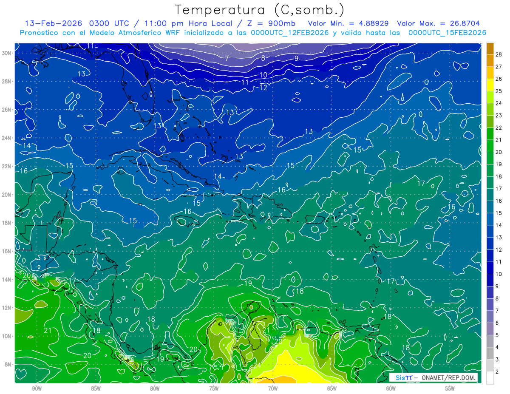This screenshot has height=394, width=510.
Task: Click the '12' contour label on the map
Action: pos(263,88)
